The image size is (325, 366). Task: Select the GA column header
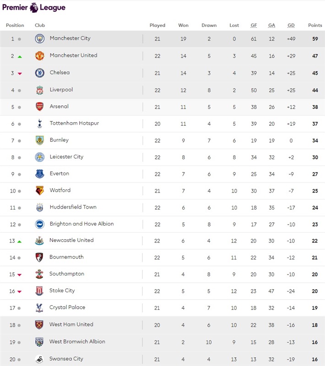pos(271,25)
